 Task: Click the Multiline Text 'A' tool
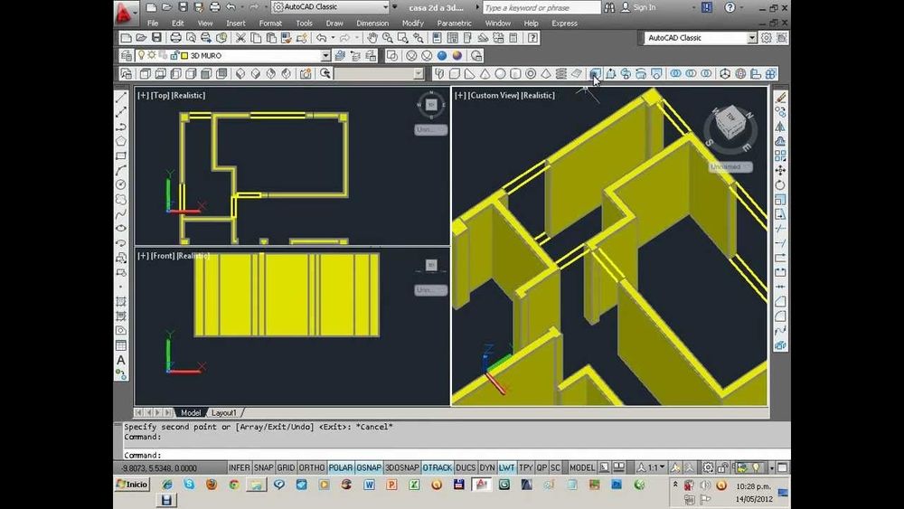(x=121, y=360)
